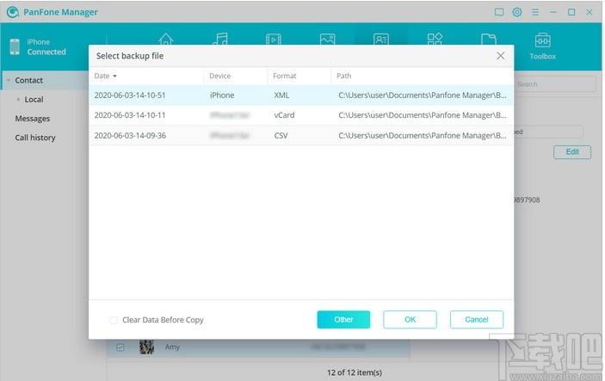Click the path of the XML backup
This screenshot has width=605, height=381.
point(423,95)
